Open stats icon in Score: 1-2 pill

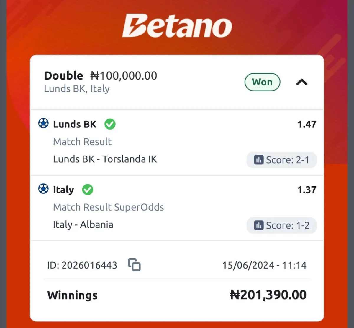tap(259, 225)
